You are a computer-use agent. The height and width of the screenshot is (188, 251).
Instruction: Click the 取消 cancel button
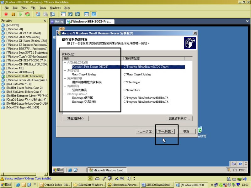[186, 131]
